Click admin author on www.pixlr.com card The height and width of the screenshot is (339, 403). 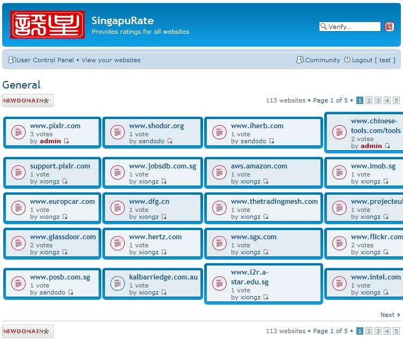pyautogui.click(x=50, y=141)
